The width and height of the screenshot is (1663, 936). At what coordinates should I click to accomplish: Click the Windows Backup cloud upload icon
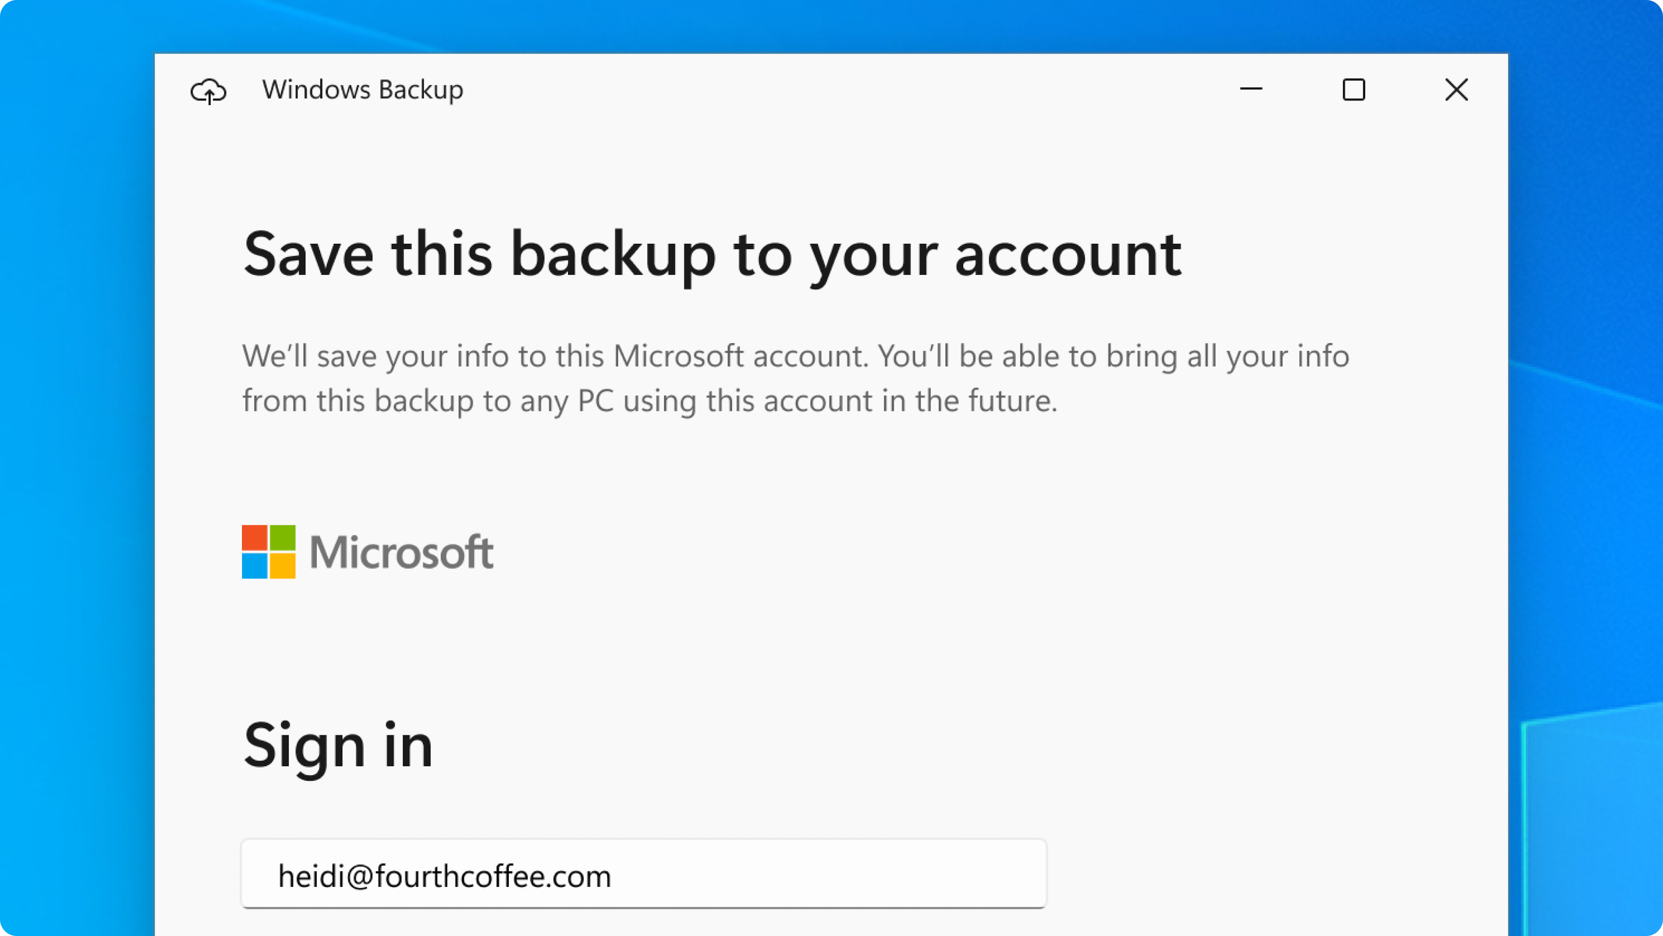pos(209,89)
